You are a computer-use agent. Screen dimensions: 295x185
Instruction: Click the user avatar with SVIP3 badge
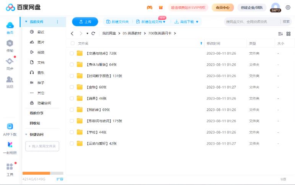tap(276, 8)
